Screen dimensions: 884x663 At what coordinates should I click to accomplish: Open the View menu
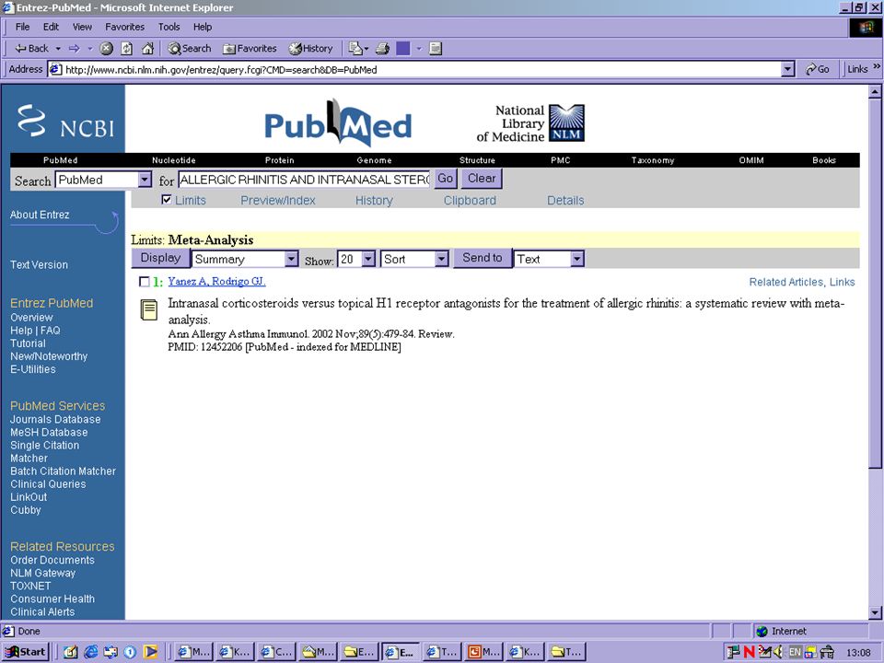(82, 27)
